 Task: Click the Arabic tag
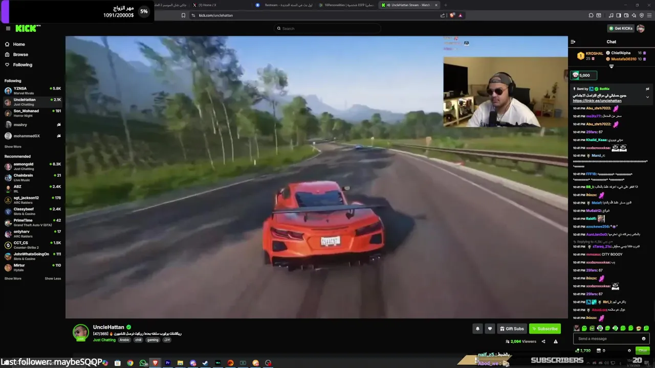click(125, 340)
